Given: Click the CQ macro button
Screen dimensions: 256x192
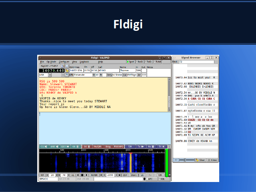Looking at the screenshot, I should 44,147.
